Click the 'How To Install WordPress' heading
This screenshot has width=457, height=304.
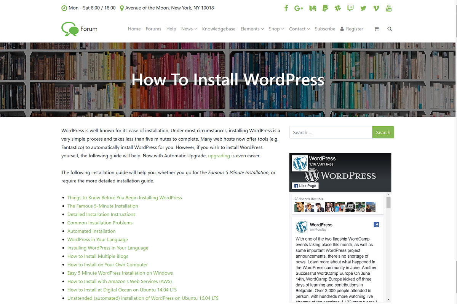[x=228, y=80]
